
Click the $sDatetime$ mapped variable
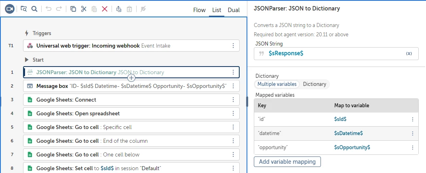coord(348,133)
